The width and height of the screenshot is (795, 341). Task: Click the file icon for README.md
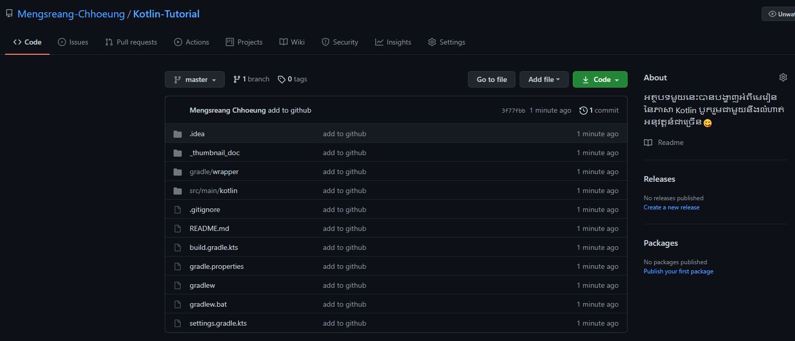pyautogui.click(x=178, y=228)
